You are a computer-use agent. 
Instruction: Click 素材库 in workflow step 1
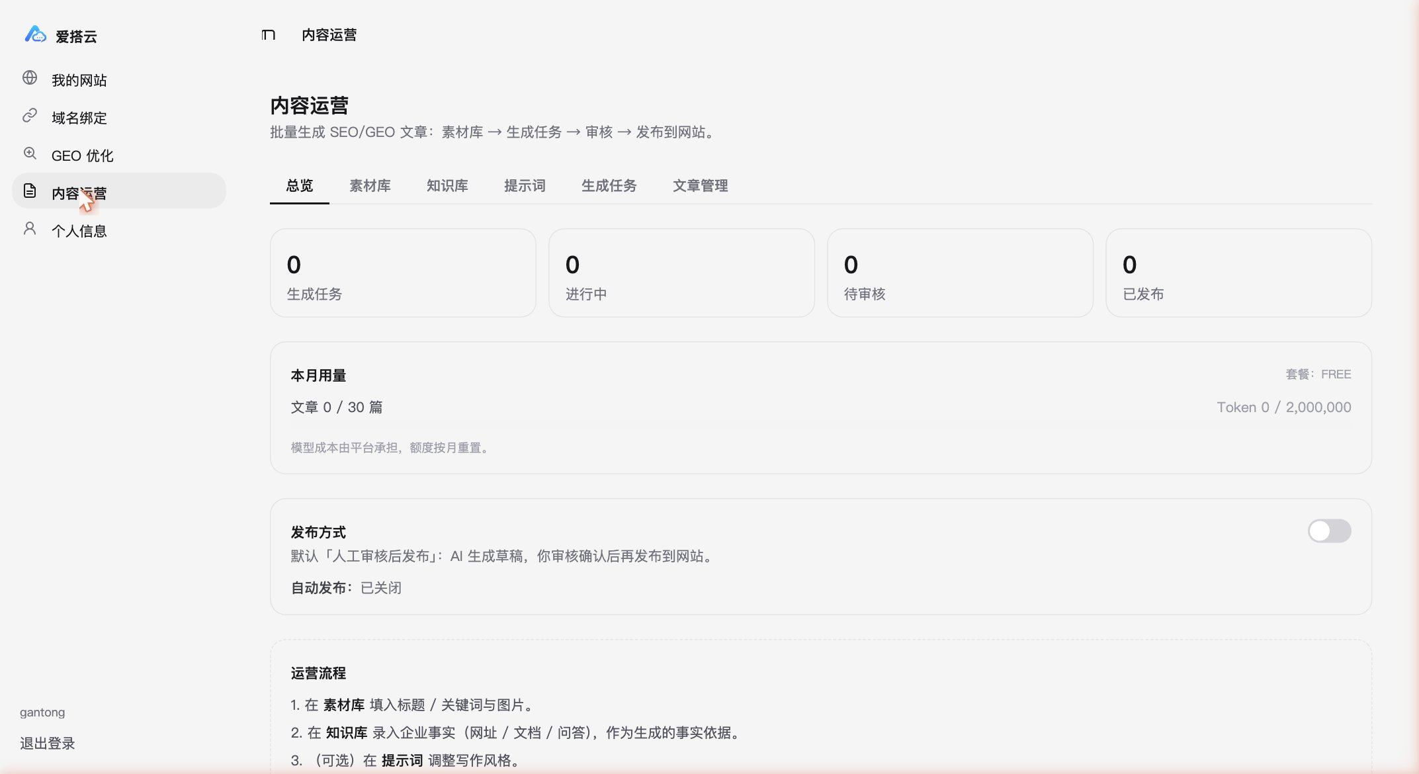click(344, 705)
